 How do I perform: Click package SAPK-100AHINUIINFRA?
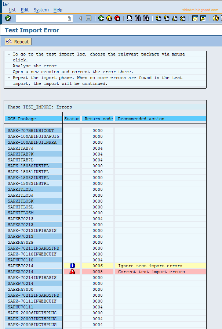pos(32,142)
